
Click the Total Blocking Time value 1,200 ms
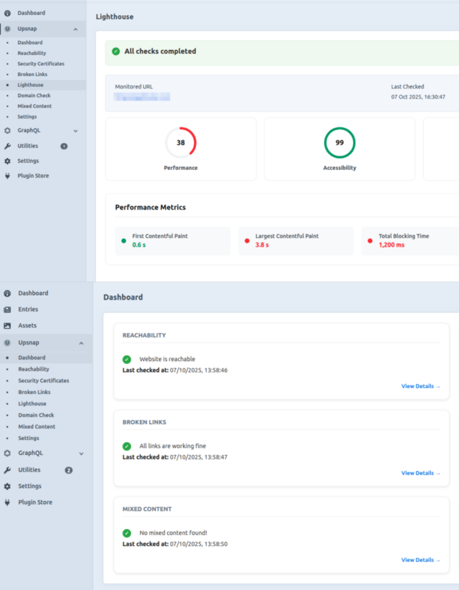391,245
